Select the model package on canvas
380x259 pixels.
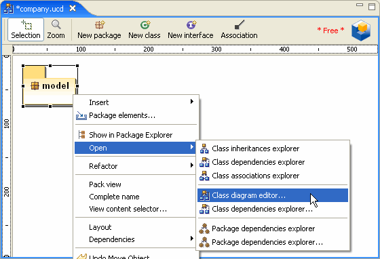coord(50,86)
